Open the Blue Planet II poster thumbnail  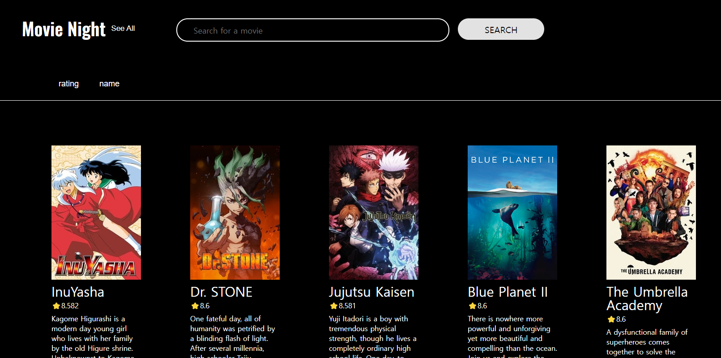tap(512, 213)
